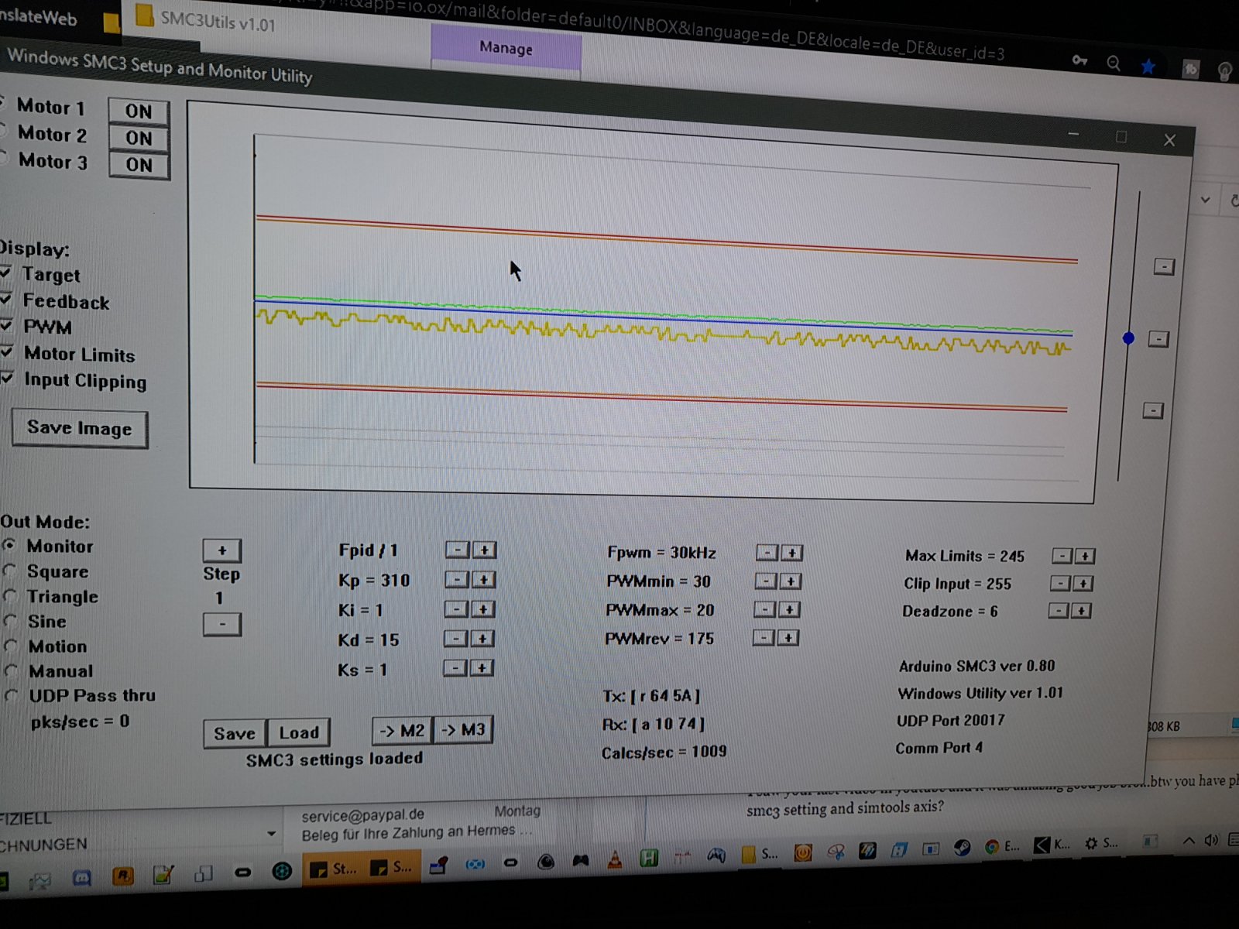Viewport: 1239px width, 929px height.
Task: Open the Steam icon in taskbar
Action: pyautogui.click(x=963, y=847)
